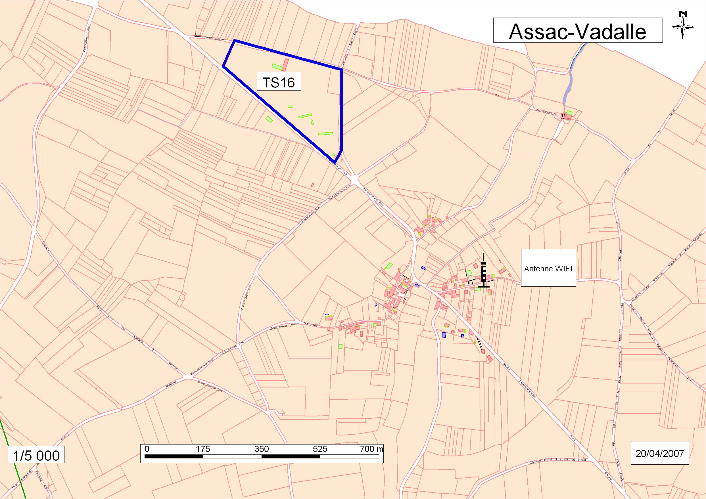Click the blue stream segment near Ravaud
The width and height of the screenshot is (706, 499).
pyautogui.click(x=568, y=89)
